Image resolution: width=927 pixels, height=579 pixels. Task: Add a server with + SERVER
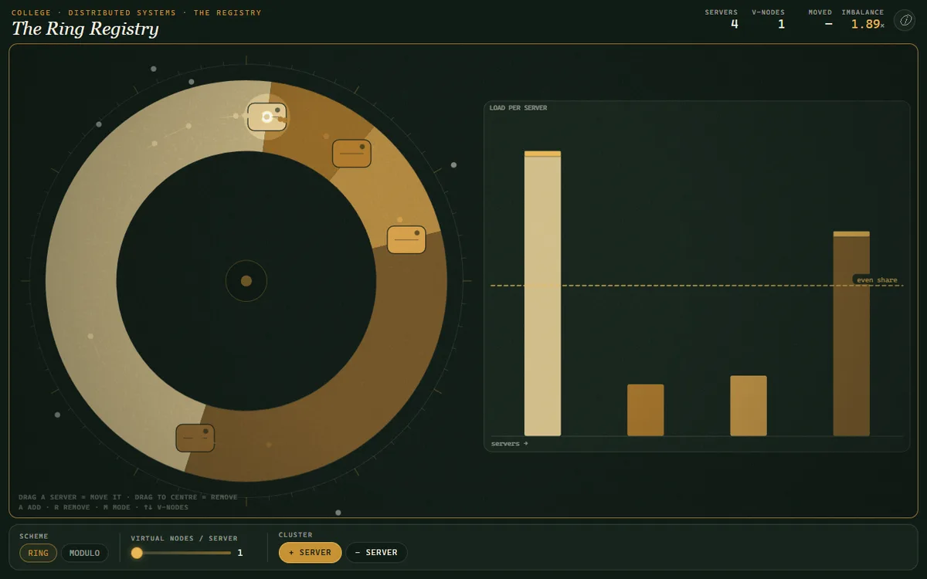310,553
